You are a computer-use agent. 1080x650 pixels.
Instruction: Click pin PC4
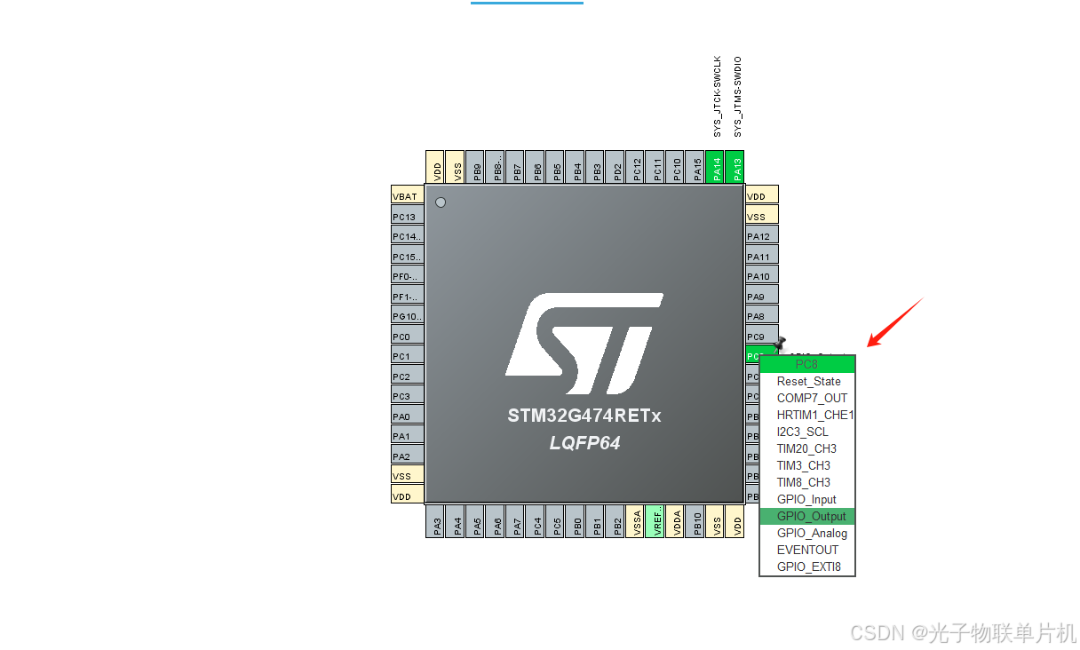coord(536,521)
